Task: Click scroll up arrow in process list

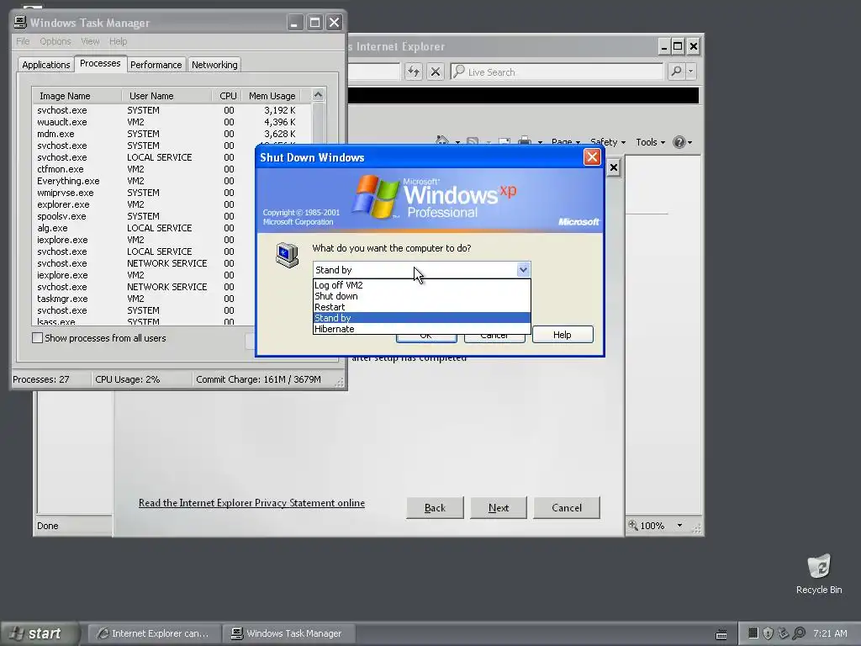Action: (x=318, y=95)
